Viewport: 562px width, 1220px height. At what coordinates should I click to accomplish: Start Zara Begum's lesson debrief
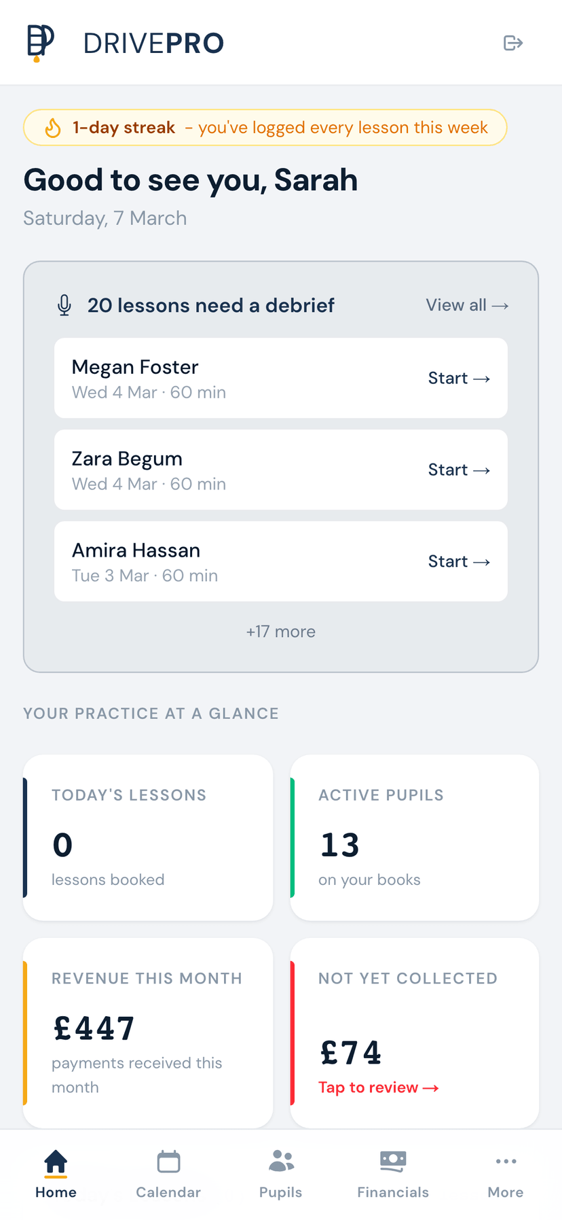pos(460,470)
